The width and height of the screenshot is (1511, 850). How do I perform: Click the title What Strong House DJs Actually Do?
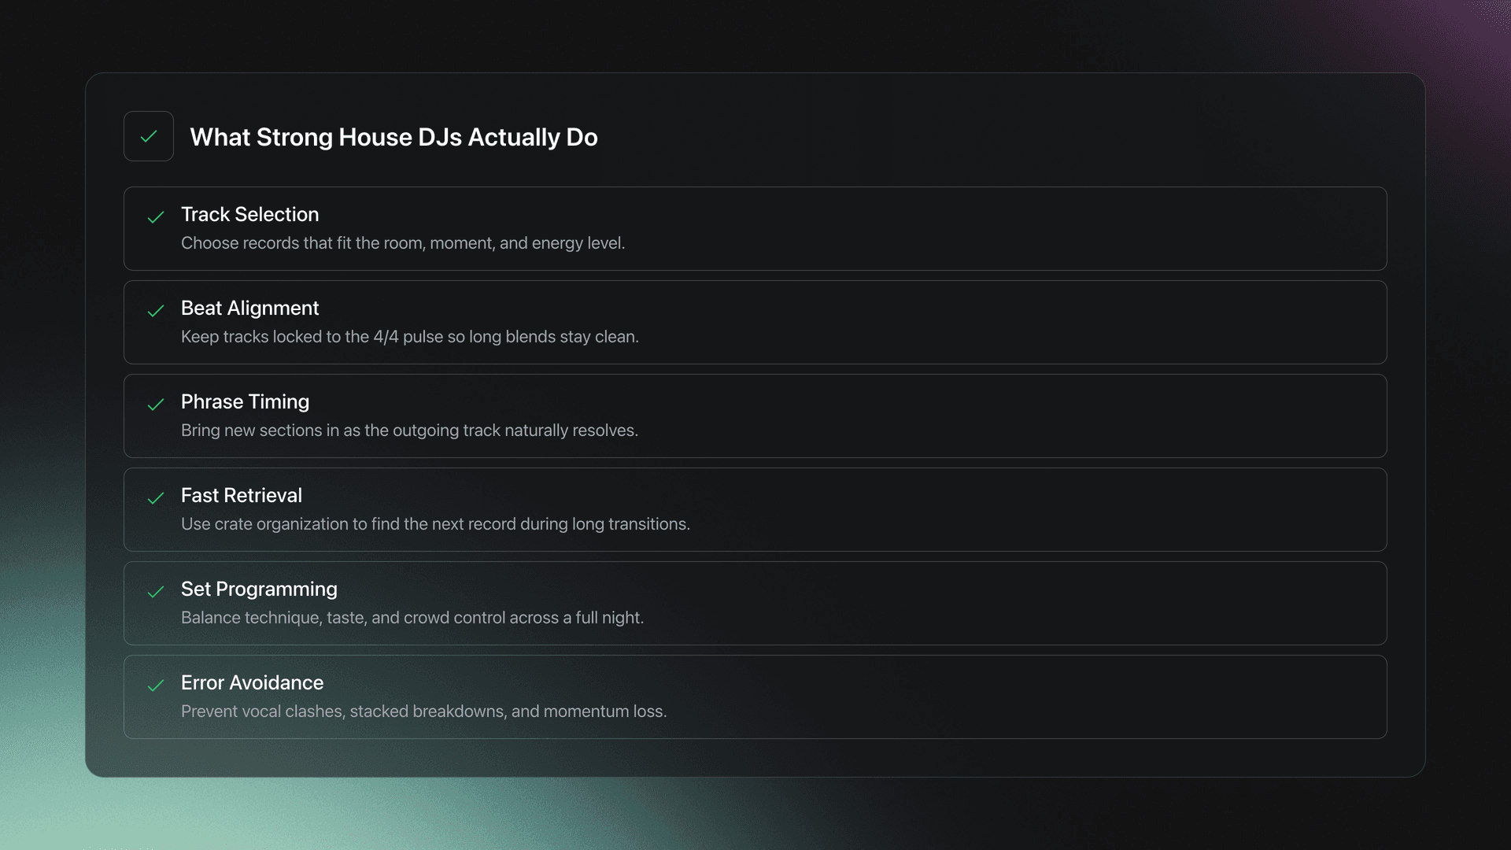[393, 137]
